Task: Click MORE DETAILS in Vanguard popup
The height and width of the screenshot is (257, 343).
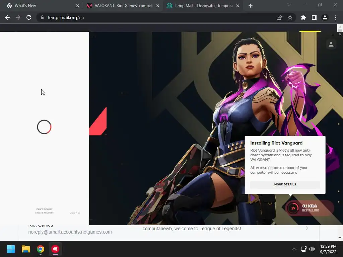Action: 285,184
